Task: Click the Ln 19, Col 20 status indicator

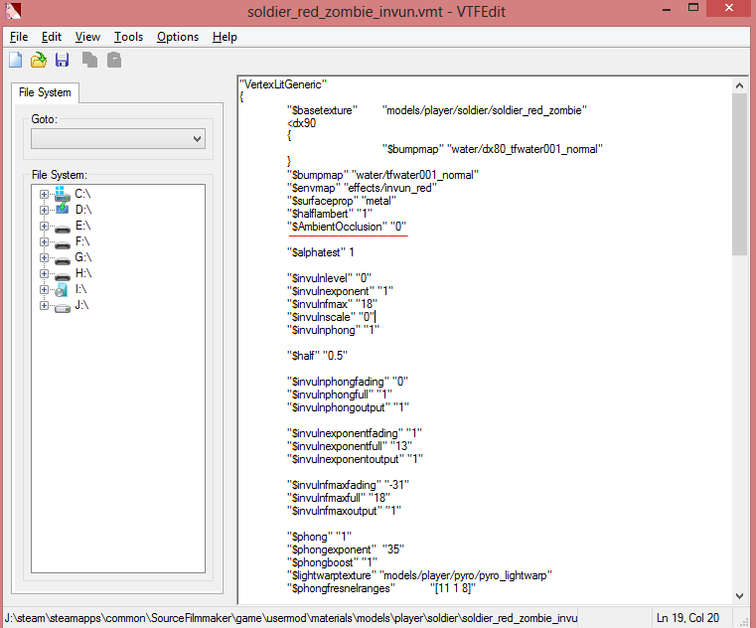Action: pos(687,618)
